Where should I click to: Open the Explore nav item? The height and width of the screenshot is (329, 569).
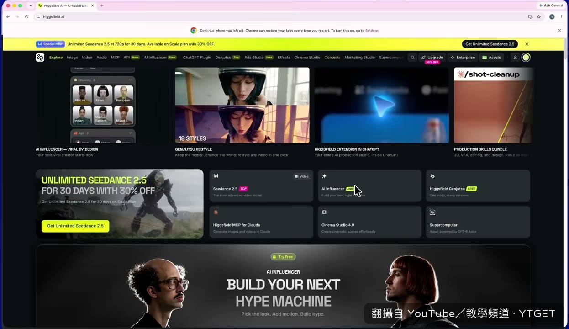(56, 58)
